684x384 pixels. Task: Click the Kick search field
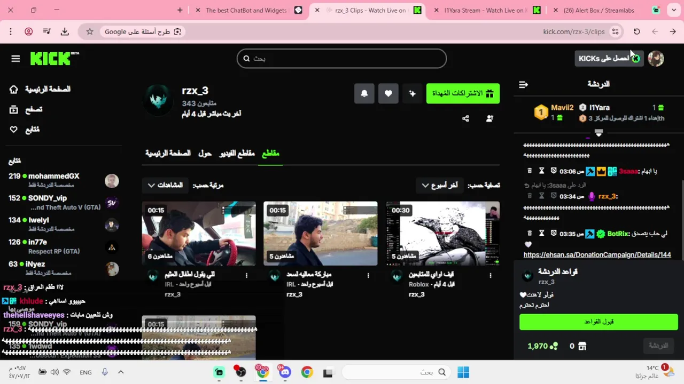[341, 58]
